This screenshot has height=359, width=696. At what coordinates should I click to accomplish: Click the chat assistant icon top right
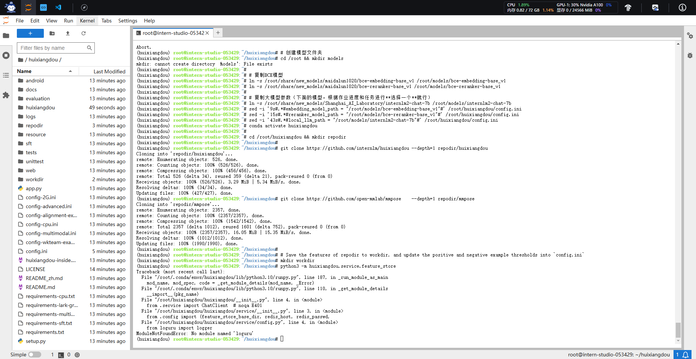point(655,7)
